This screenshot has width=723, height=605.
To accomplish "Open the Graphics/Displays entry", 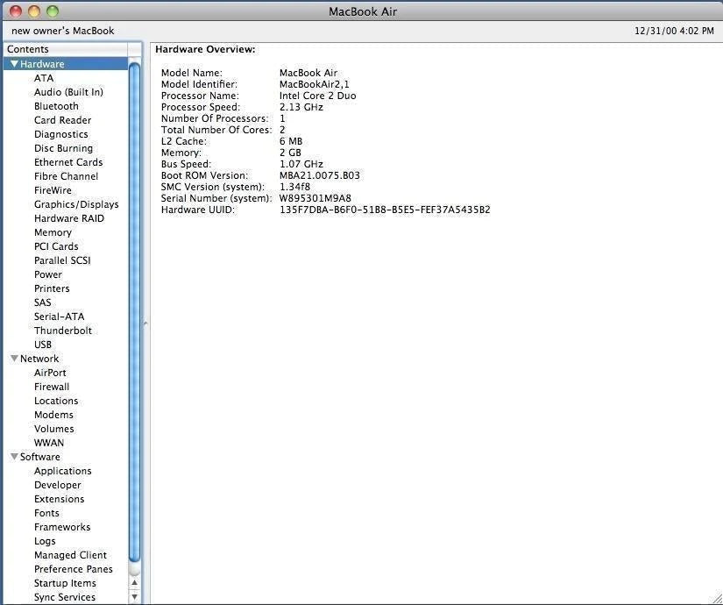I will (76, 204).
